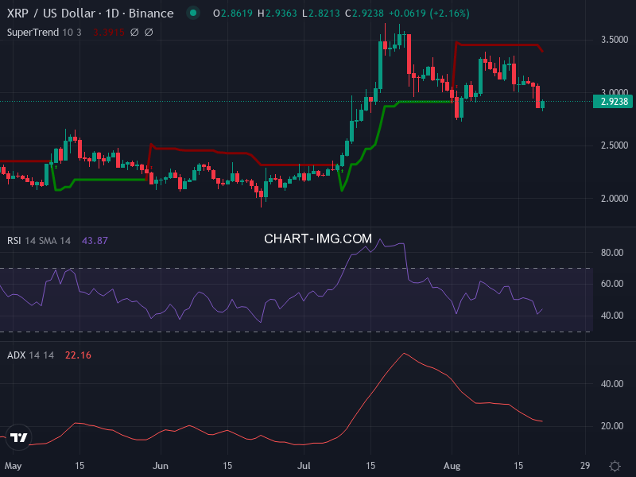Click the RSI 40.00 axis label

click(612, 316)
